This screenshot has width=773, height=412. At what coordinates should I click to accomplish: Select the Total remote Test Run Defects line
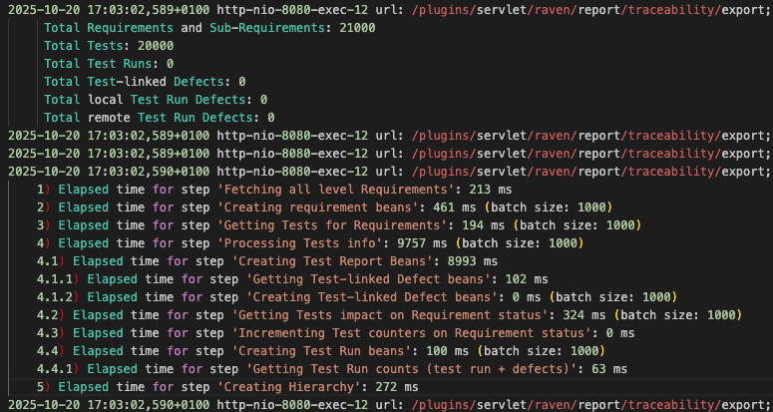(x=160, y=118)
